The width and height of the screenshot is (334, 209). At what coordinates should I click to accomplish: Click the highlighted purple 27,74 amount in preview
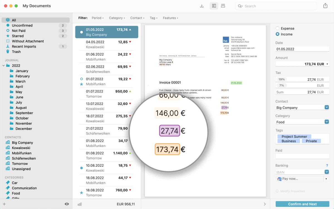point(170,131)
